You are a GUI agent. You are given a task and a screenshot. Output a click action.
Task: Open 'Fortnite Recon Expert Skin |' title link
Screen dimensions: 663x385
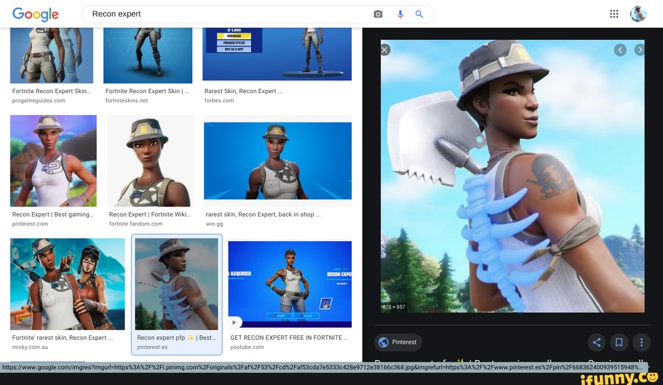point(147,91)
